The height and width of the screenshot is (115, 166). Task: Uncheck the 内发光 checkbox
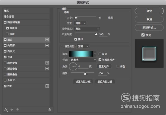coord(5,51)
